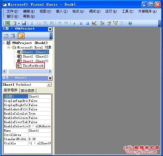Click the project tree scroll left arrow
Screen dimensions: 163x156
coord(5,71)
